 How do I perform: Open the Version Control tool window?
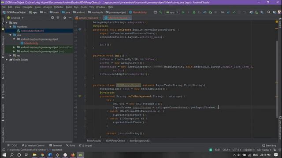tap(33, 145)
